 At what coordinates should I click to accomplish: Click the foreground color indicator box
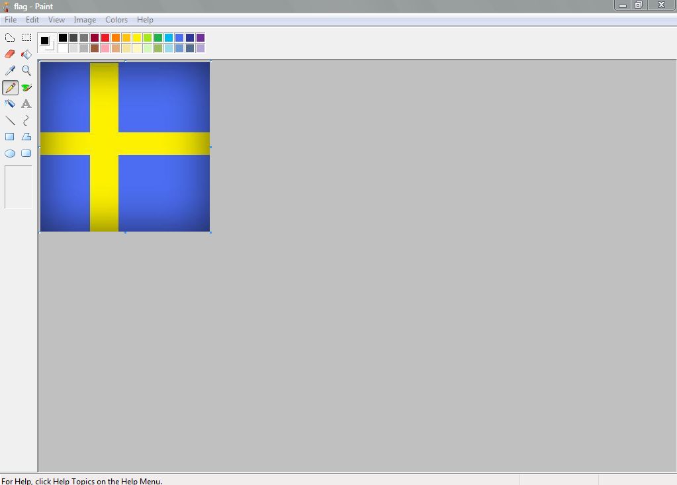44,40
